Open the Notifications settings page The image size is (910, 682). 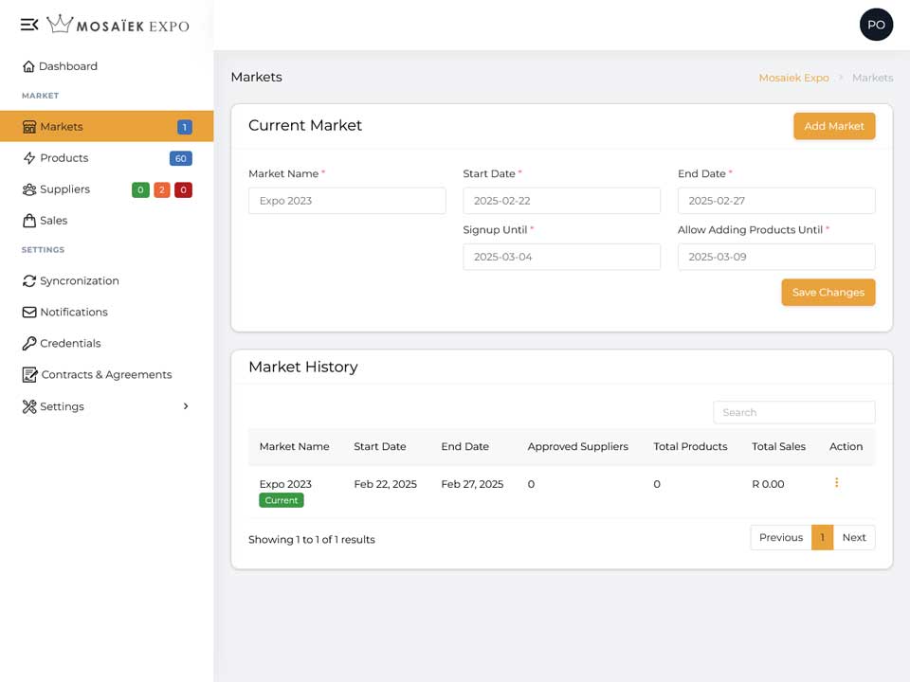click(107, 312)
